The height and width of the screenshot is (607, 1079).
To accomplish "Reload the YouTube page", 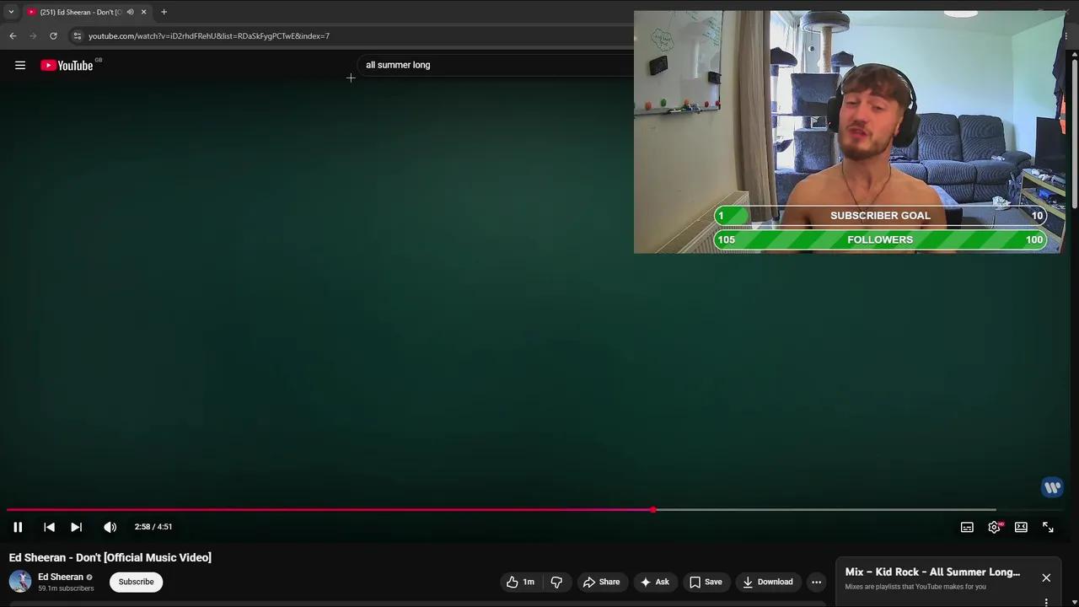I will coord(53,36).
